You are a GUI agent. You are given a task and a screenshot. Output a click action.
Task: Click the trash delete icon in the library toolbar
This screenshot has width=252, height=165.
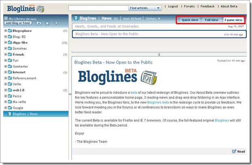coord(47,23)
